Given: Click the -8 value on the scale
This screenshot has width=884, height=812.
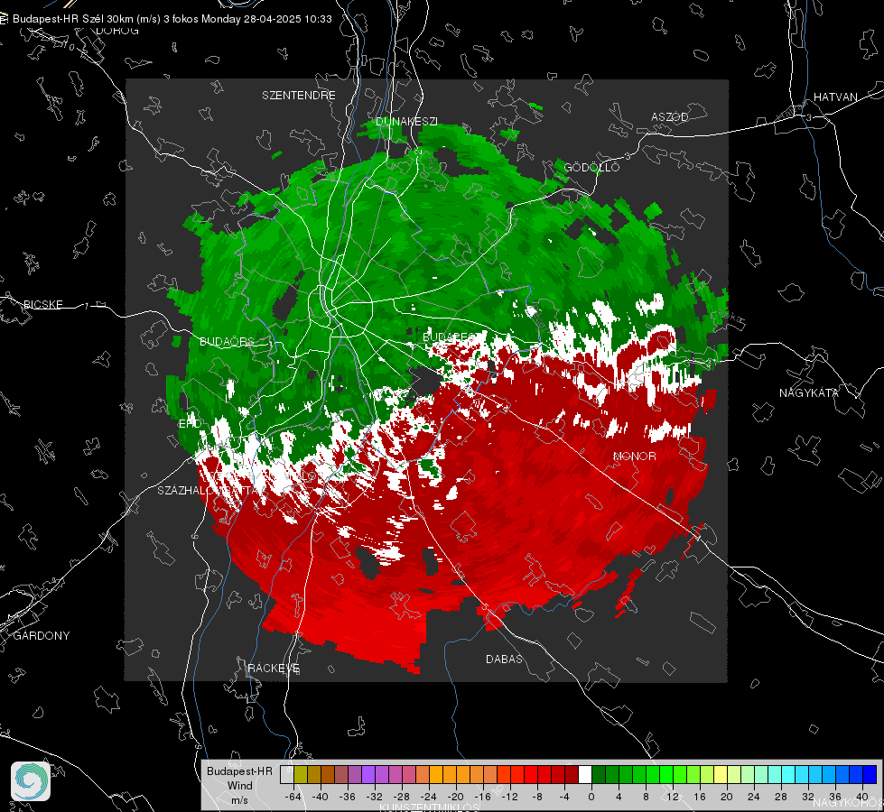Looking at the screenshot, I should click(x=538, y=797).
